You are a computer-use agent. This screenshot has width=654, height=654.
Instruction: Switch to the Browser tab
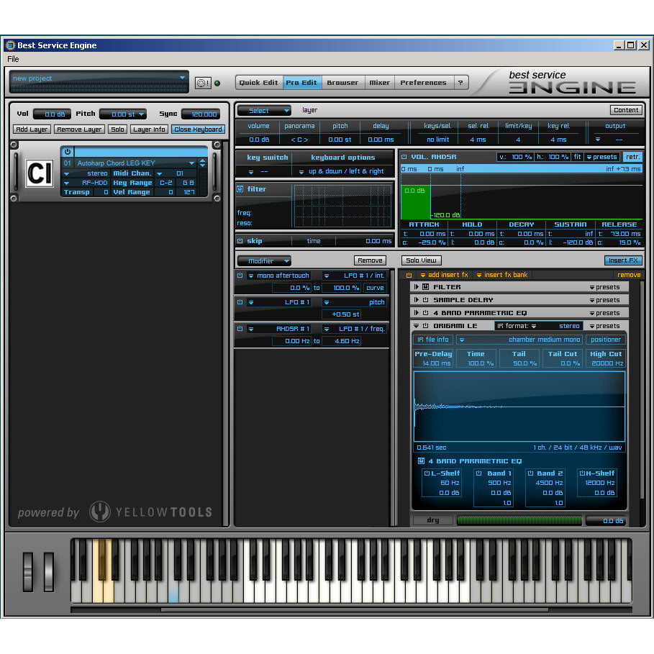point(342,82)
